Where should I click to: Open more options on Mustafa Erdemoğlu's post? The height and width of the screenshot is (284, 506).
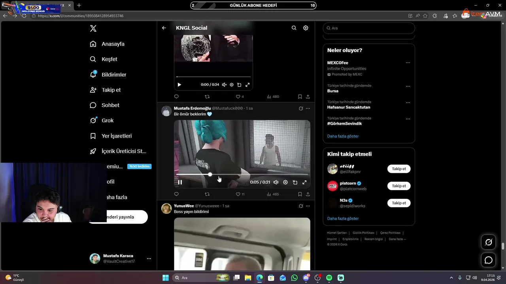[x=308, y=108]
